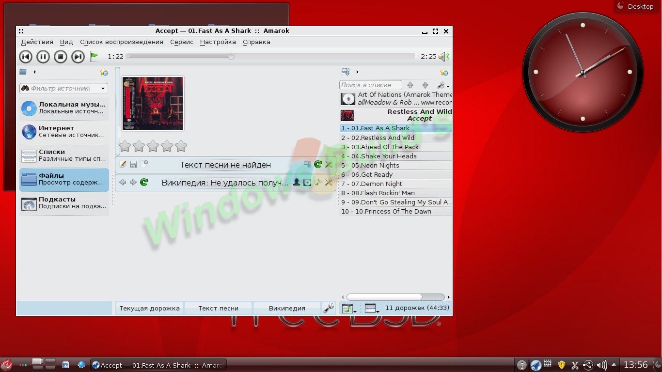Rate the track with the fifth star

pyautogui.click(x=181, y=146)
